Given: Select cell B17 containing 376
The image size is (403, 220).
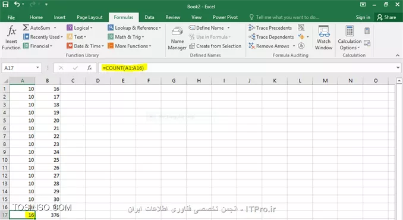Looking at the screenshot, I should click(x=48, y=215).
